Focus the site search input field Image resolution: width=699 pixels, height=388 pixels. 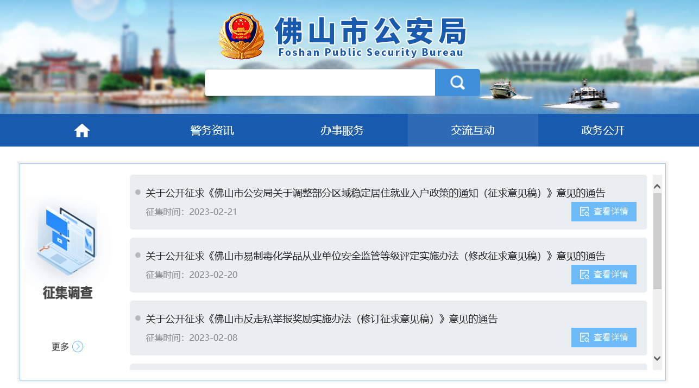click(320, 82)
